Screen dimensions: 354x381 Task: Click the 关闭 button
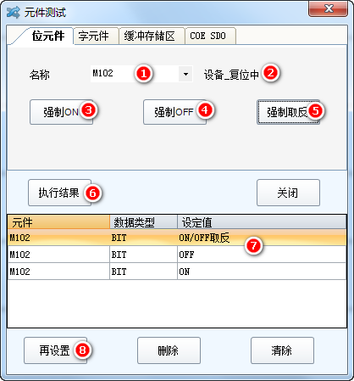pos(288,193)
